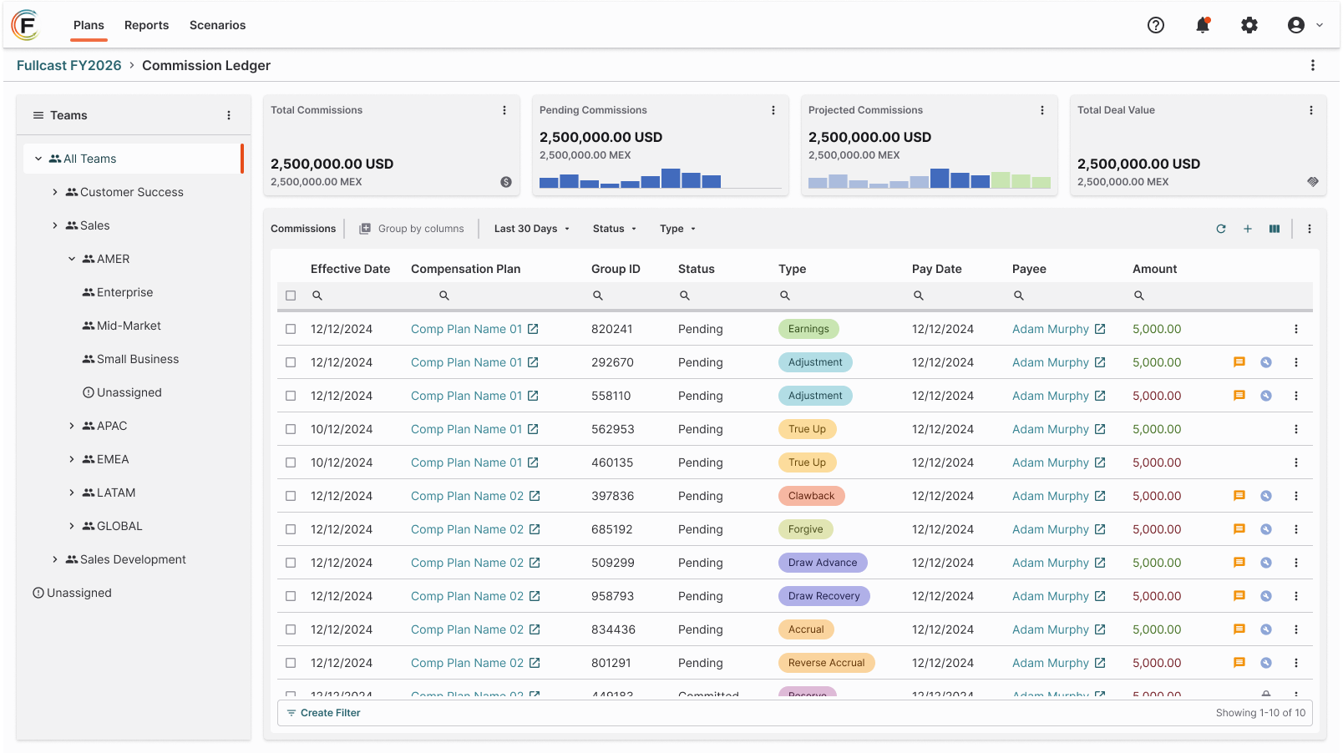Click the Group by columns button
The image size is (1343, 753).
(412, 229)
